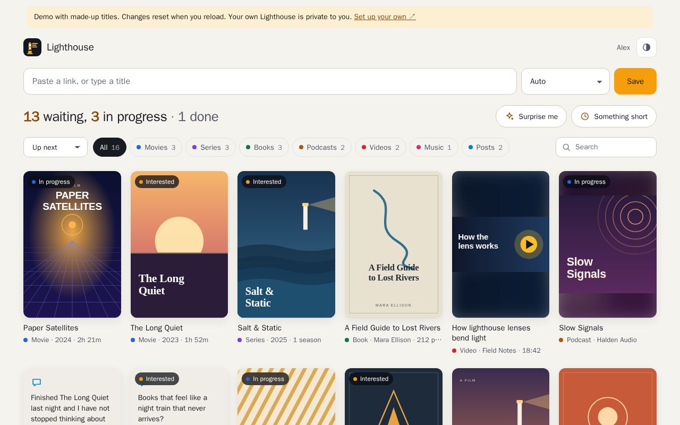Click the "Movie · 2023 · 1h 52m" details
Viewport: 680px width, 425px height.
pos(173,340)
